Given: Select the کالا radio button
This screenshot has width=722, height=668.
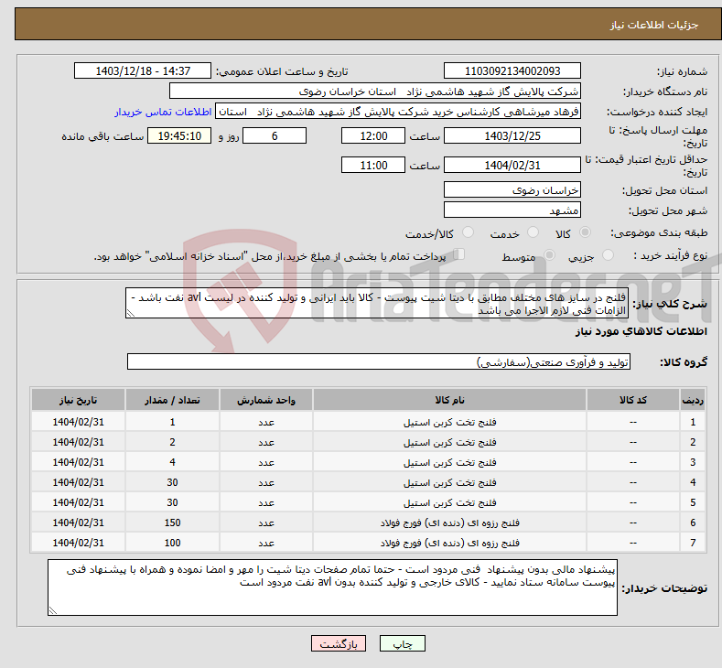Looking at the screenshot, I should pyautogui.click(x=585, y=232).
